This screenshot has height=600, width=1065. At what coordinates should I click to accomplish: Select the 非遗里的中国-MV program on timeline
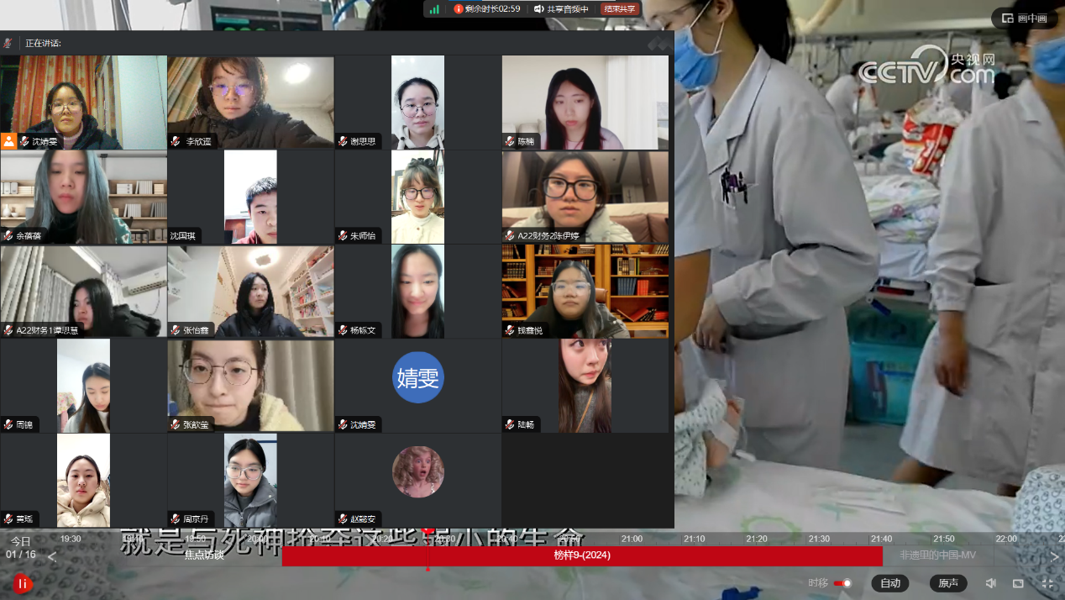937,555
